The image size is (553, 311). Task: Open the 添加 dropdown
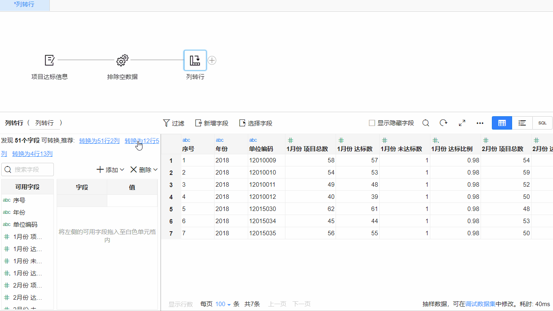[x=111, y=170]
